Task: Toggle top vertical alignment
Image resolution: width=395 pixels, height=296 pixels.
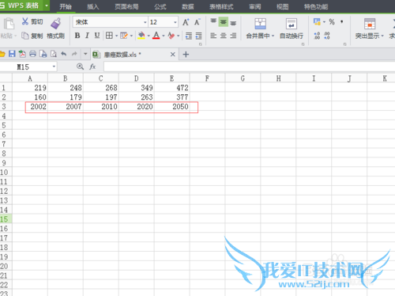Action: (213, 21)
